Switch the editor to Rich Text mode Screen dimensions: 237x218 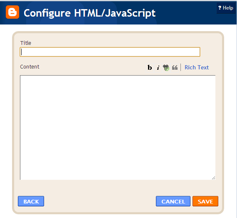(197, 67)
